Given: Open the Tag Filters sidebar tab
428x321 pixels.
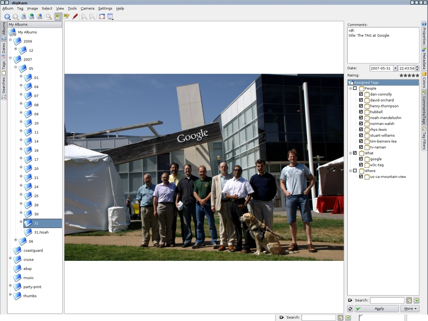Looking at the screenshot, I should (x=424, y=138).
